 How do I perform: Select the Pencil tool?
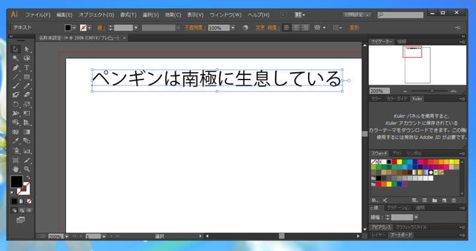[x=26, y=86]
